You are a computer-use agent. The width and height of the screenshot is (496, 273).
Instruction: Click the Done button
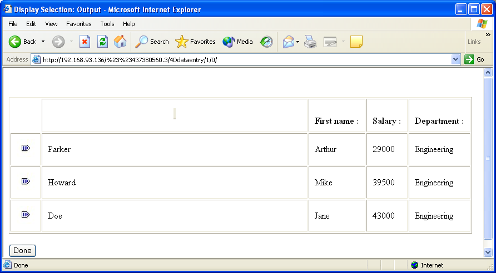pyautogui.click(x=22, y=251)
